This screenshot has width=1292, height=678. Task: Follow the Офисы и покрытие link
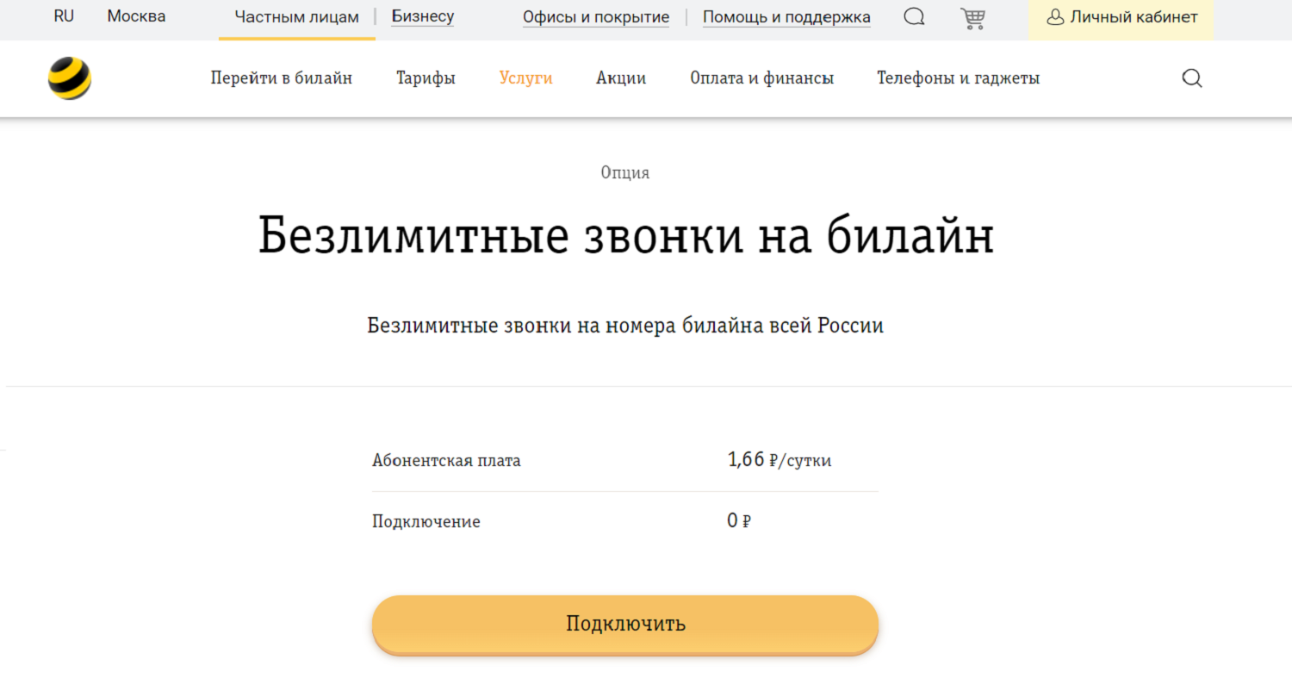(x=595, y=16)
